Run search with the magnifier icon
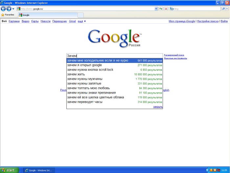Image resolution: width=230 pixels, height=173 pixels. tap(223, 9)
